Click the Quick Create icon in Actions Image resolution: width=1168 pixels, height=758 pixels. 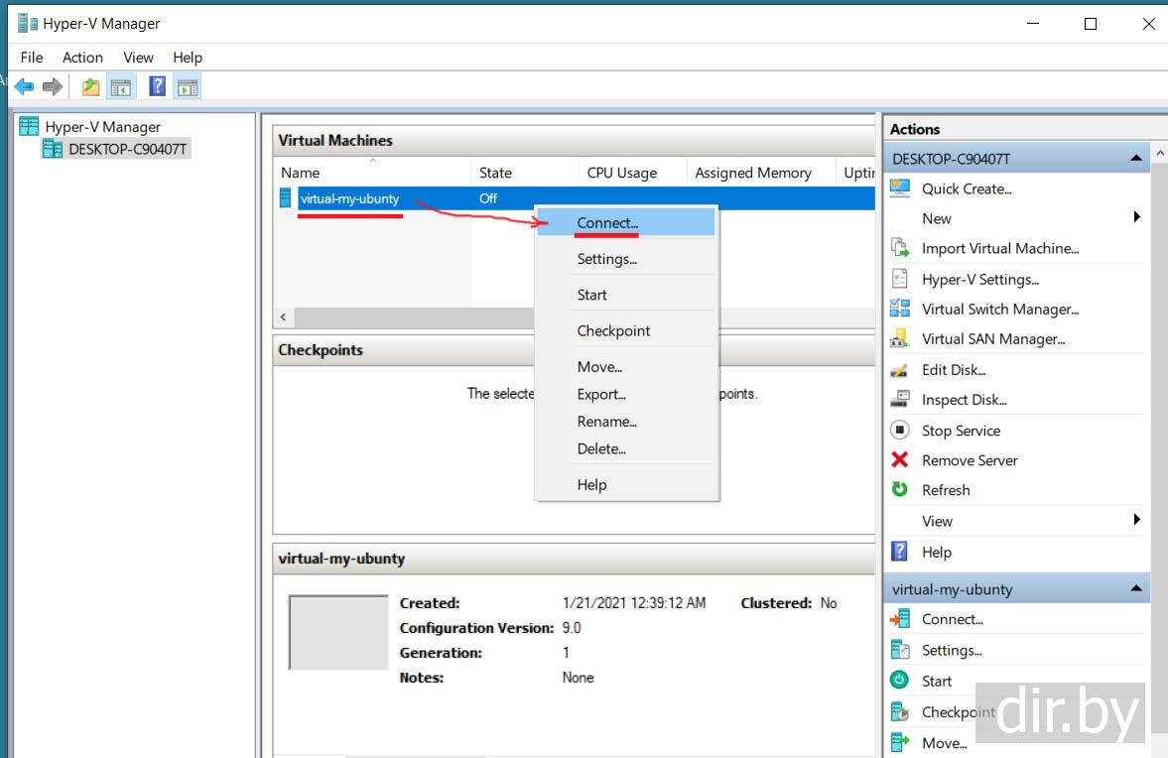900,189
